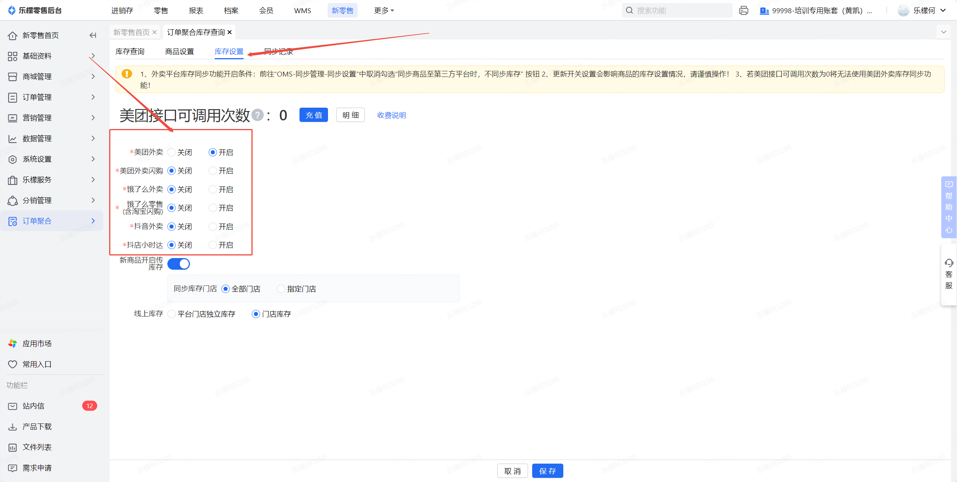Open the 客服 headset panel
Screen dimensions: 957x482
pyautogui.click(x=949, y=274)
